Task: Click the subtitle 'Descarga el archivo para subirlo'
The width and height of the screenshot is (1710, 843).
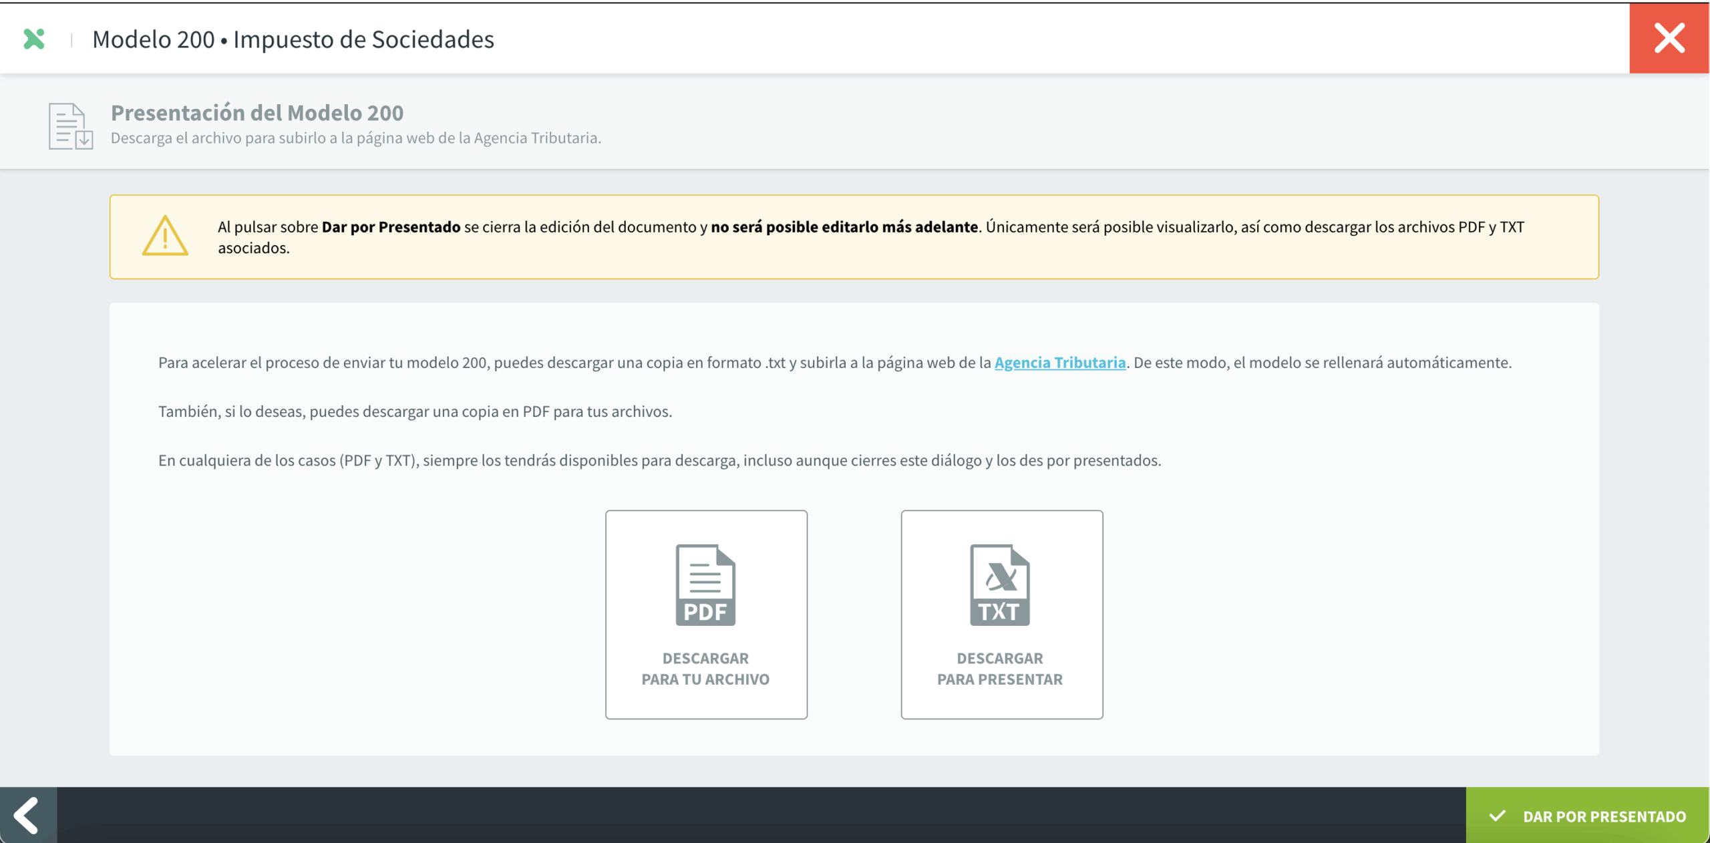Action: tap(355, 138)
